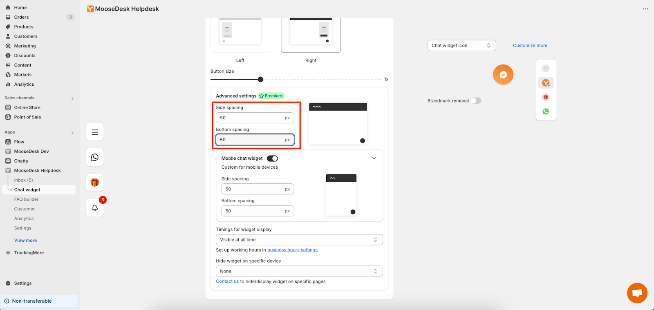This screenshot has height=310, width=654.
Task: Click the Customize more link
Action: pyautogui.click(x=530, y=45)
